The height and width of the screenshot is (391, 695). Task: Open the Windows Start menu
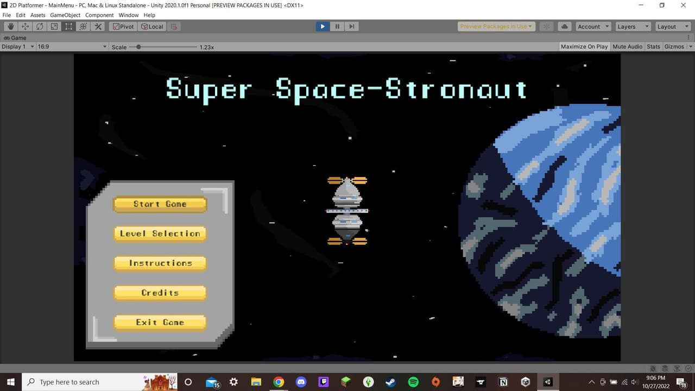(x=11, y=382)
